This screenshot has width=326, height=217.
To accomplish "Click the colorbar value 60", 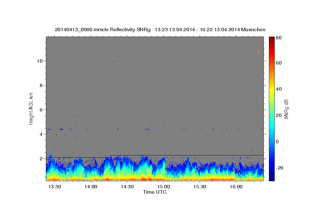I will (x=278, y=63).
